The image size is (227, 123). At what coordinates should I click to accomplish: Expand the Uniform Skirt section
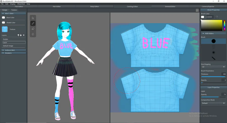13,50
